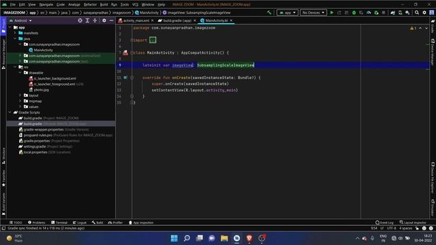Image resolution: width=436 pixels, height=245 pixels.
Task: Expand the folded import block
Action: tap(153, 40)
